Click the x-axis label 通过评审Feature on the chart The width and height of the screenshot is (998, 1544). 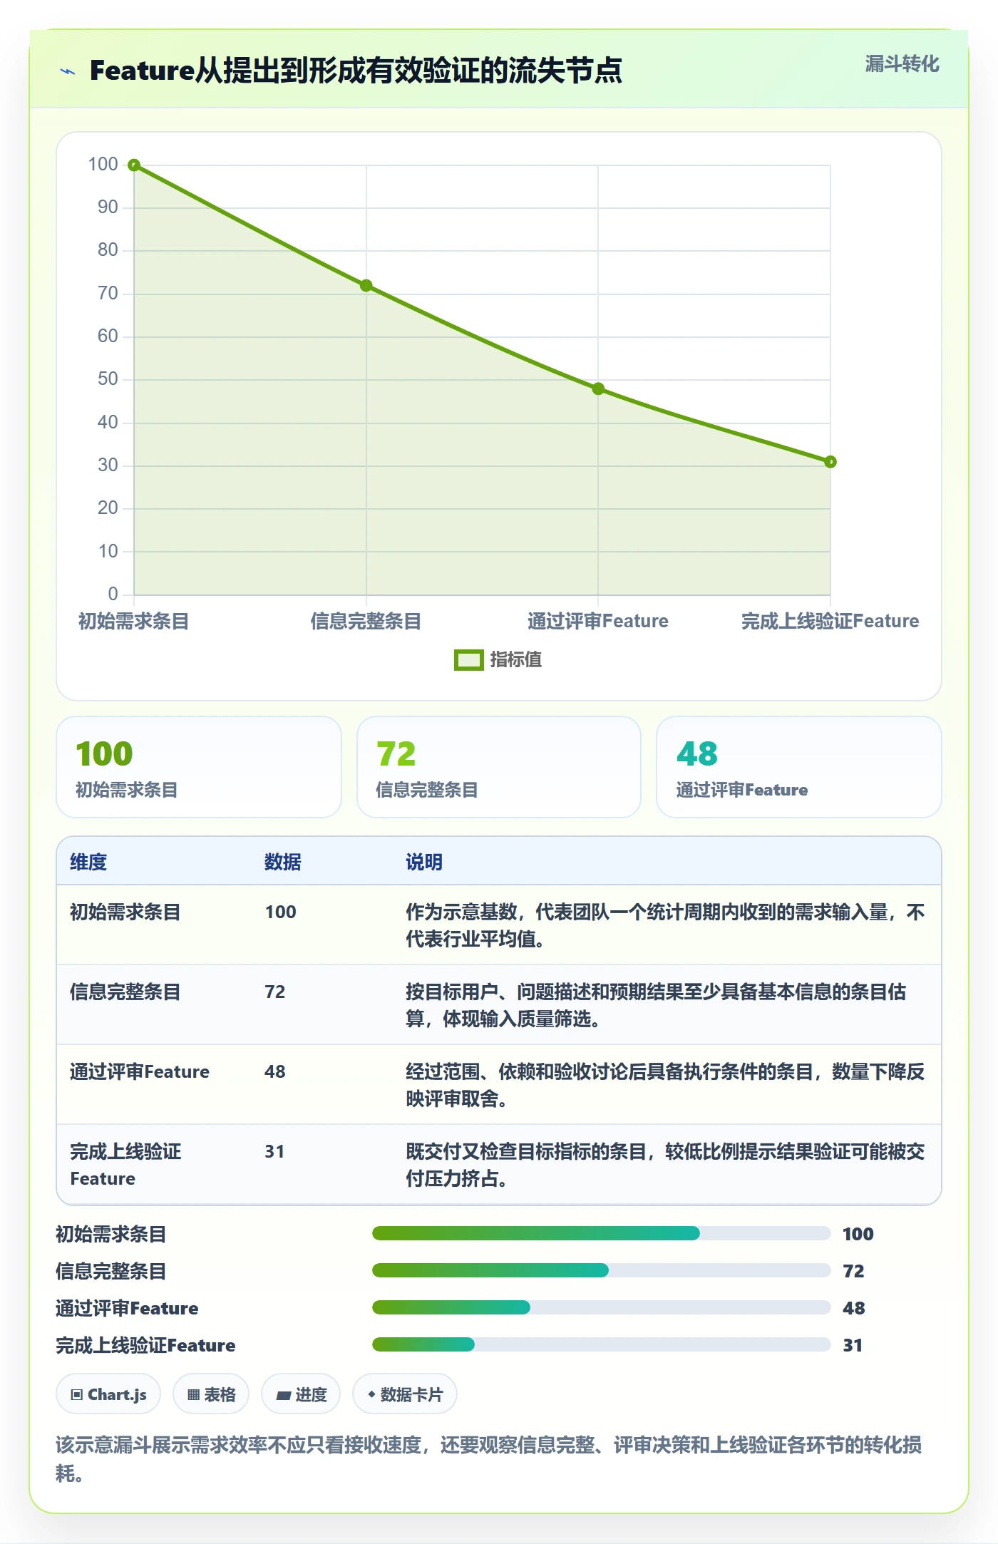coord(598,621)
